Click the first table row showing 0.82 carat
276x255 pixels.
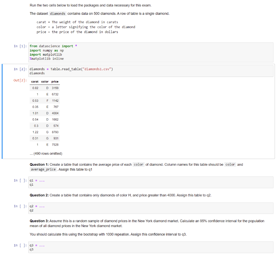point(45,88)
